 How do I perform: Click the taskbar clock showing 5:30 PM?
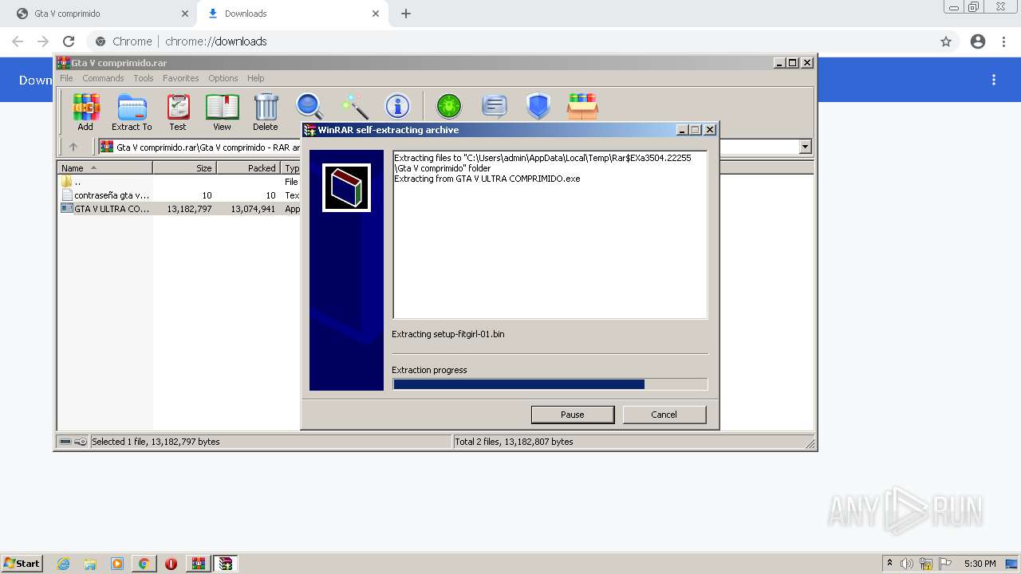[x=980, y=564]
